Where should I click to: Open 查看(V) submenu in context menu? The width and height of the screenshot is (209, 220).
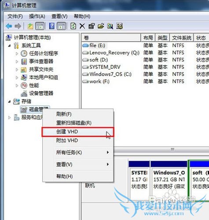coord(78,165)
